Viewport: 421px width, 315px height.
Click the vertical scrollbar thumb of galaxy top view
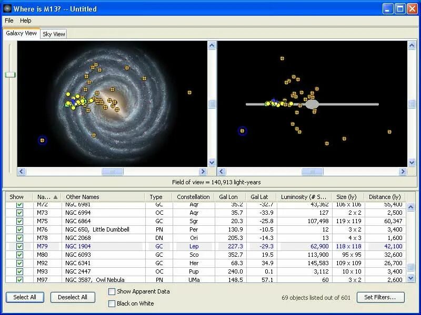coord(212,104)
